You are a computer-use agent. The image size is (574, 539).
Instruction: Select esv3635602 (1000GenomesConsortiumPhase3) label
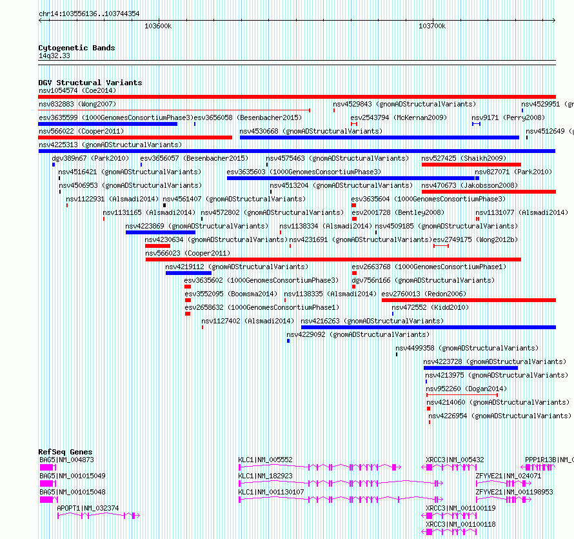point(261,280)
